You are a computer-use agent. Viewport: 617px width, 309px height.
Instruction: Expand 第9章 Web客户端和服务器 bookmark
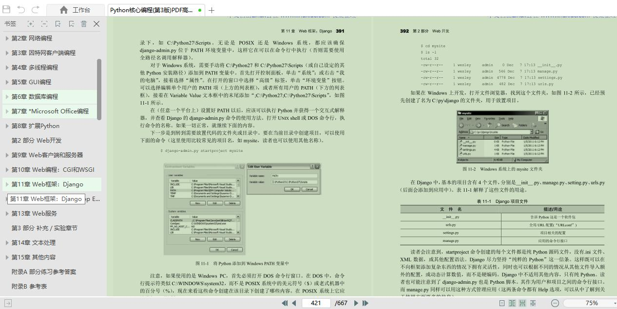7,155
